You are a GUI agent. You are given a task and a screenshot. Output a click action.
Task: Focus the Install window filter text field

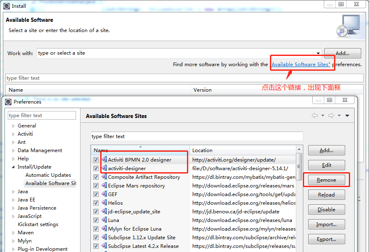(184, 78)
